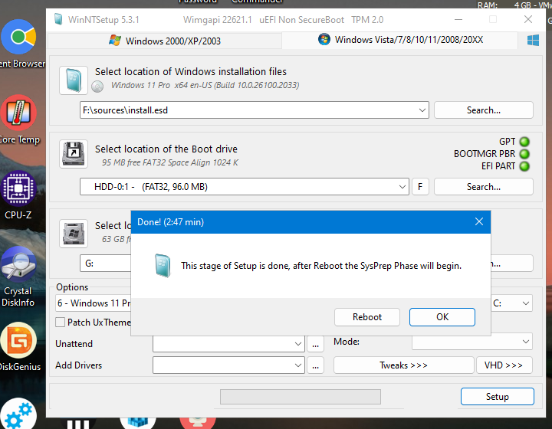Click the WinNTSetup title bar app icon
Viewport: 552px width, 429px height.
tap(58, 19)
